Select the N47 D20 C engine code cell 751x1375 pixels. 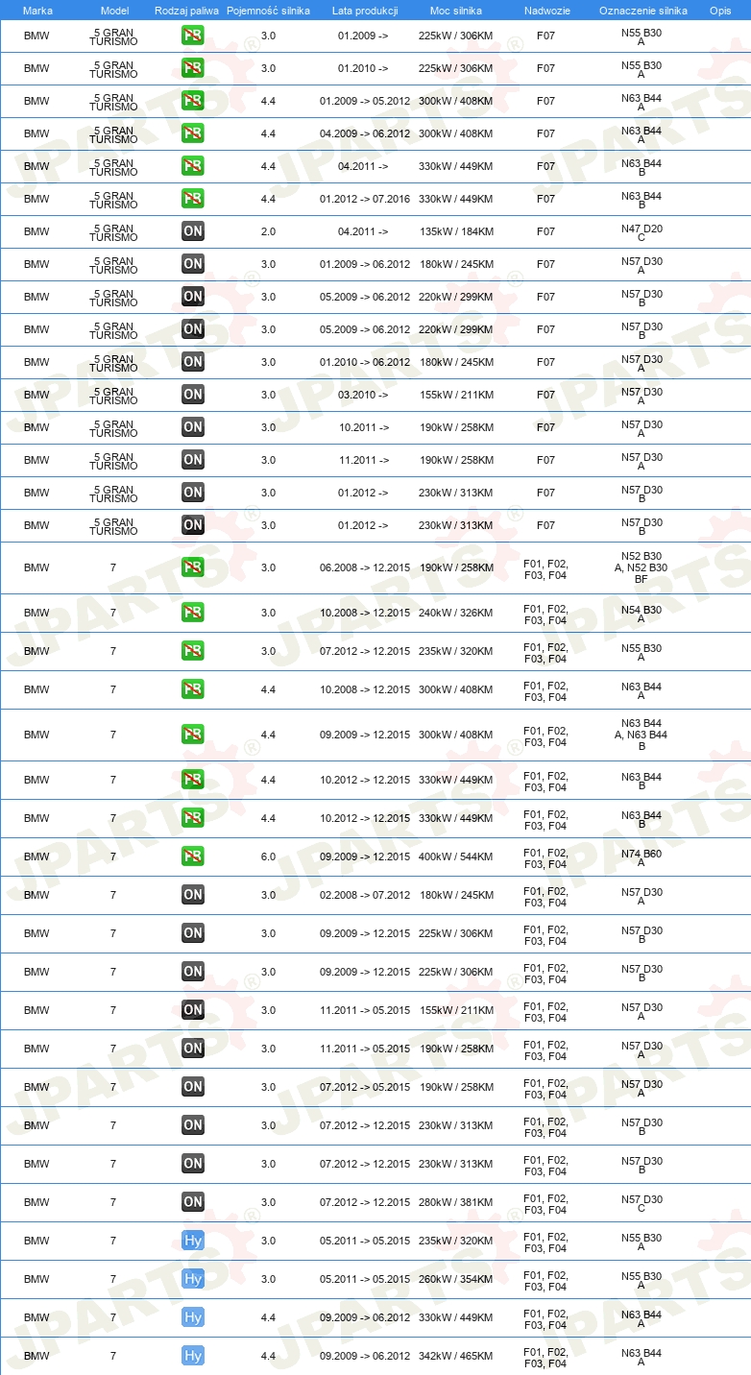[x=642, y=231]
